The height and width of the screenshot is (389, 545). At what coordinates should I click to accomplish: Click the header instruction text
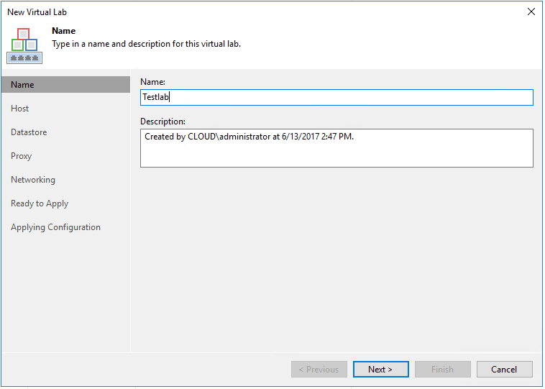[x=146, y=44]
